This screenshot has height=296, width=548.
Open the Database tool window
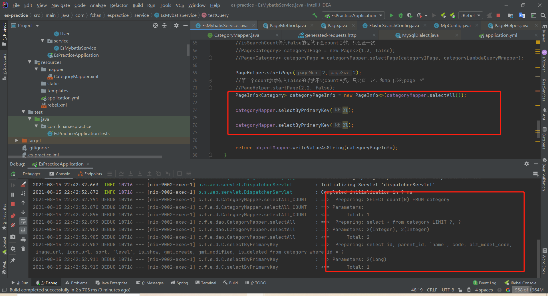(544, 138)
